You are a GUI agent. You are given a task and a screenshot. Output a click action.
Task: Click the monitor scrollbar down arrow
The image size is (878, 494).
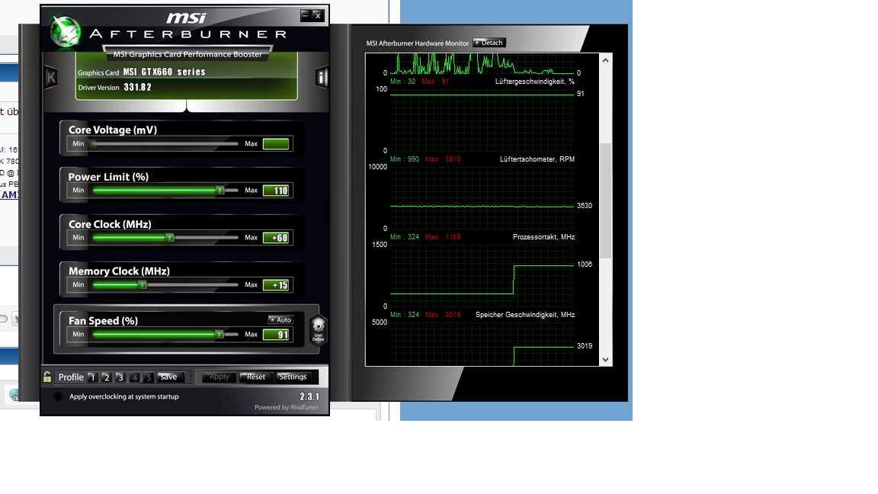pyautogui.click(x=605, y=360)
